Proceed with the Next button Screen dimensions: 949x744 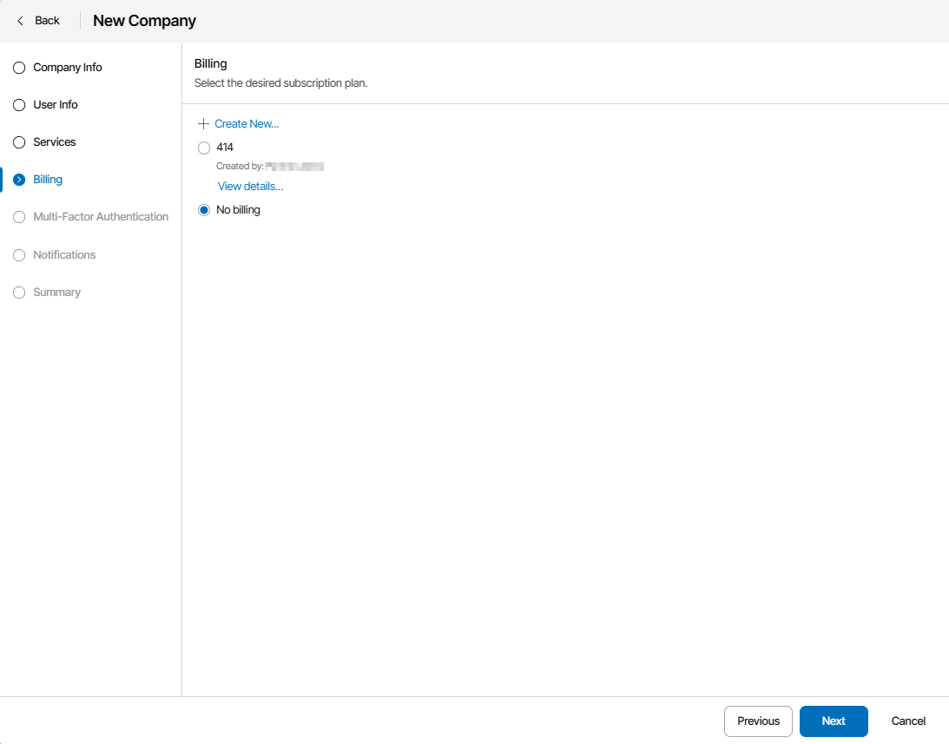click(x=833, y=721)
